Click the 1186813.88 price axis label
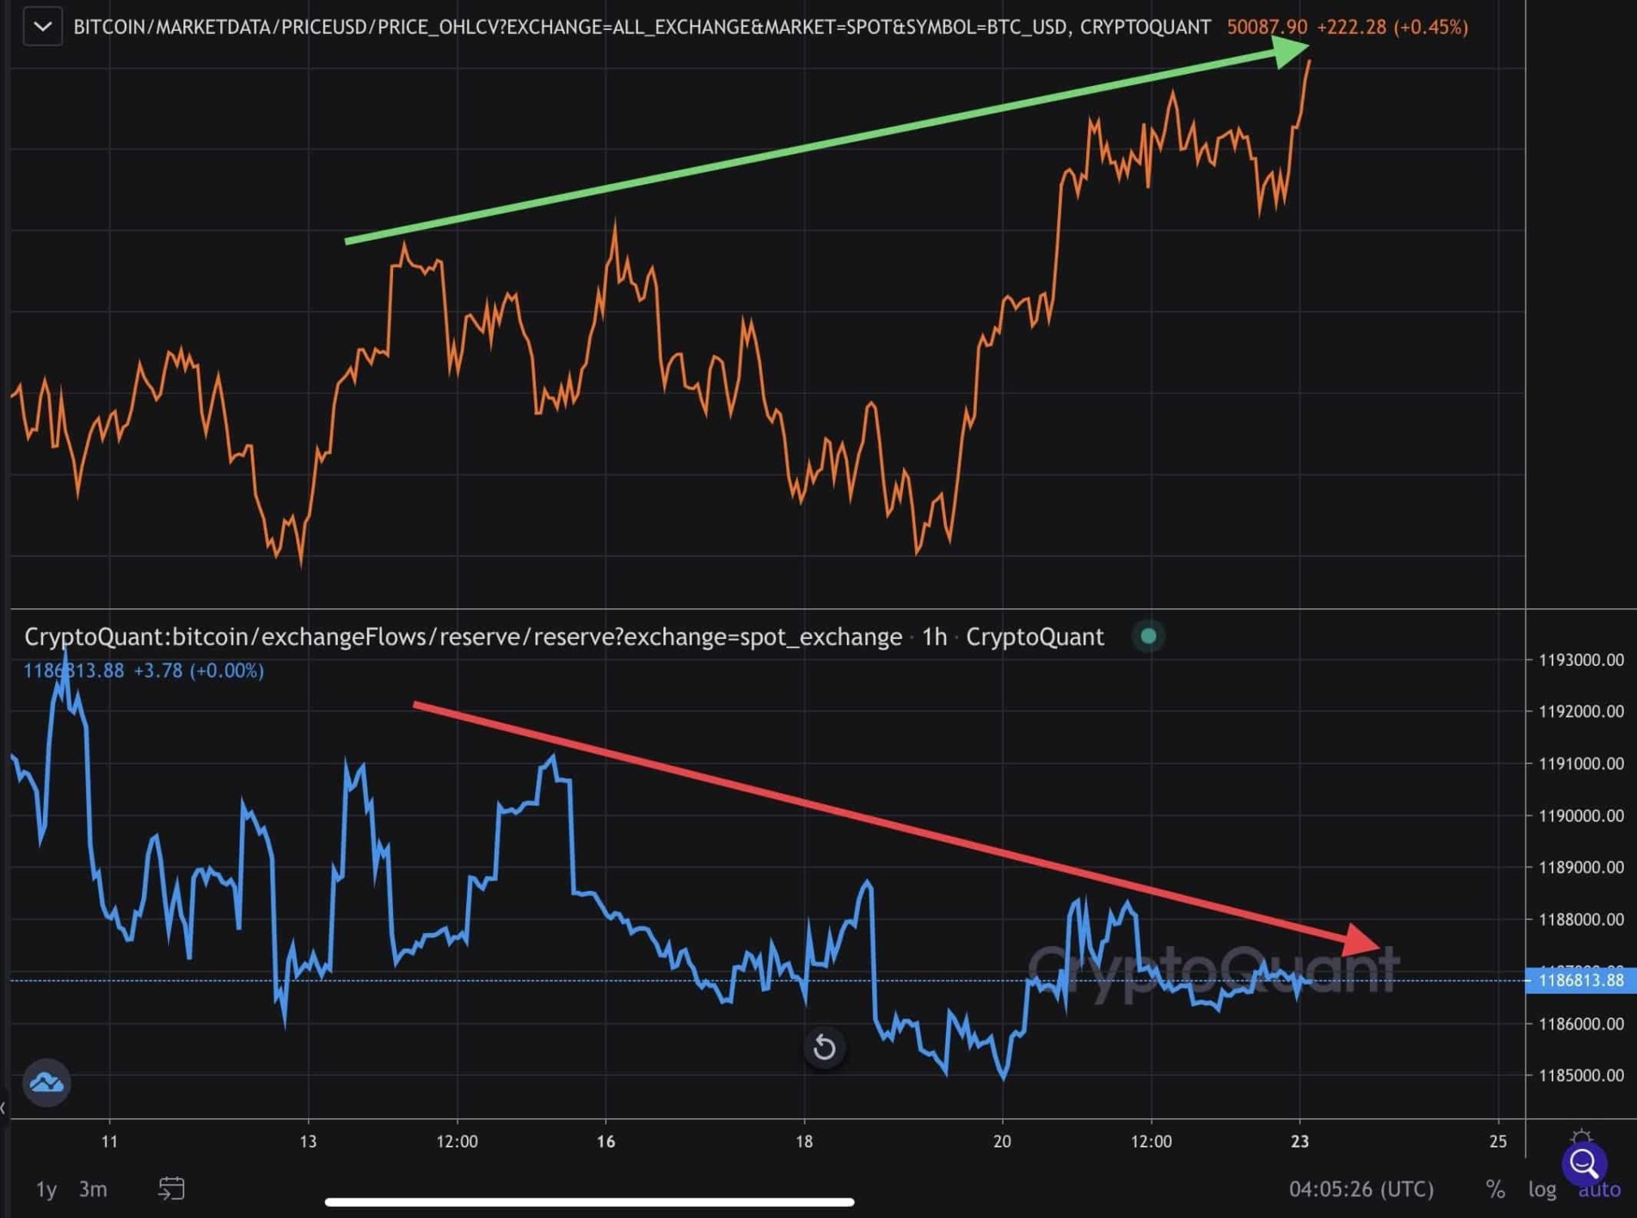Viewport: 1637px width, 1218px height. click(1585, 983)
